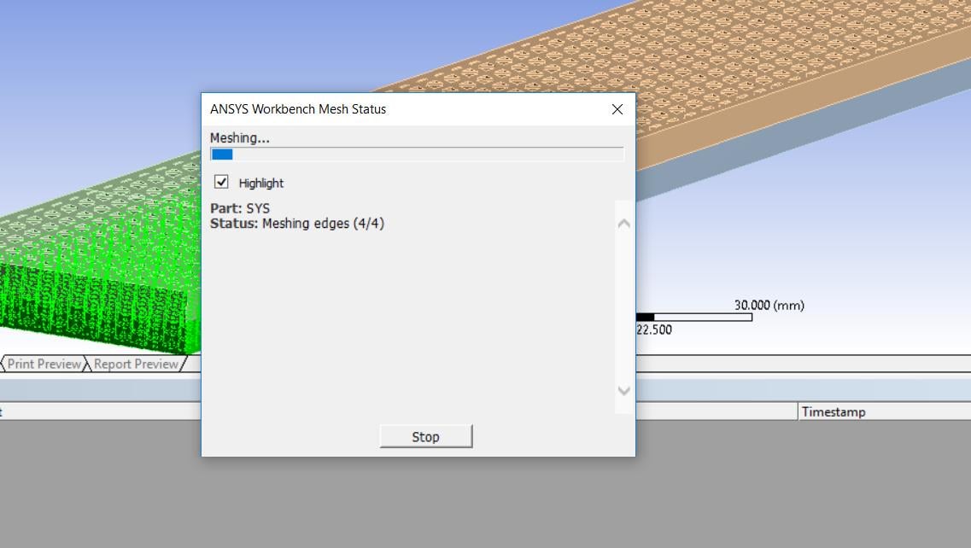The height and width of the screenshot is (548, 971).
Task: Stop the meshing process
Action: [426, 436]
